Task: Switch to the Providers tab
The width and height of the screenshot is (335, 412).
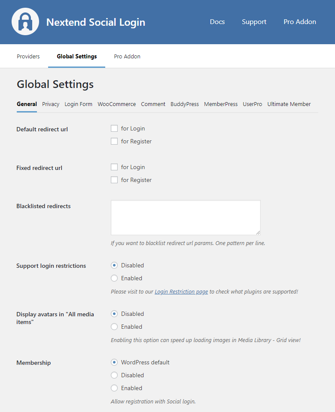Action: 28,57
